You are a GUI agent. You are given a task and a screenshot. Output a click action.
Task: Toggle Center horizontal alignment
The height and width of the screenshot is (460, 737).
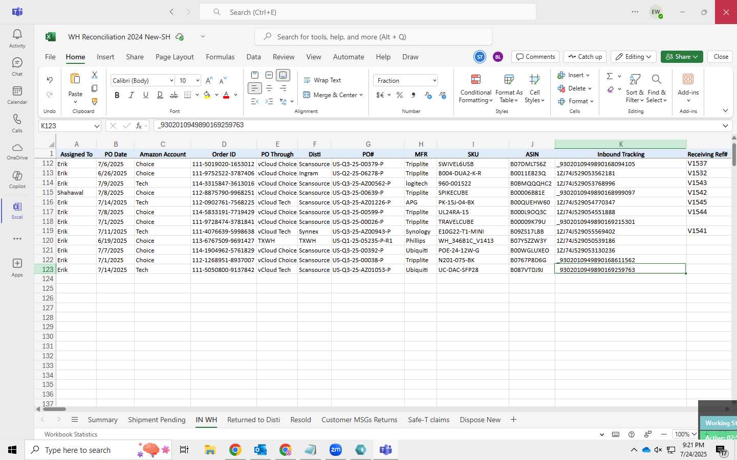[269, 88]
